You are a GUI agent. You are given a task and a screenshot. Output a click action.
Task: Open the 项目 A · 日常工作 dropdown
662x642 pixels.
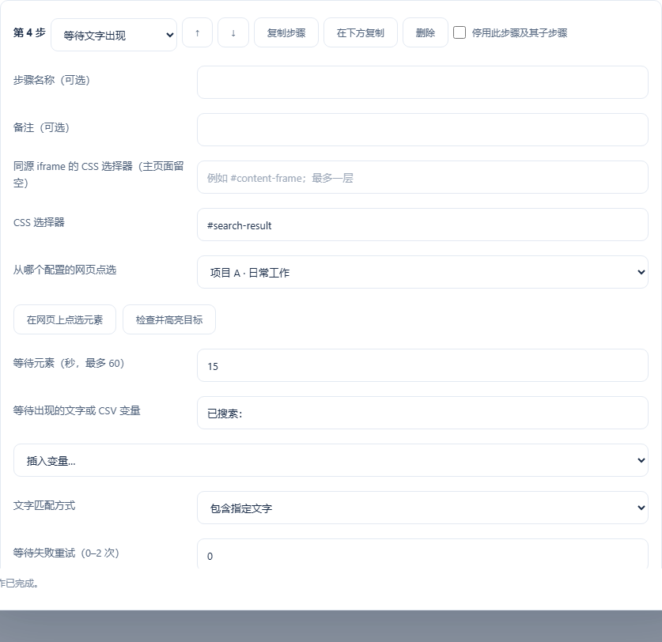pos(422,272)
